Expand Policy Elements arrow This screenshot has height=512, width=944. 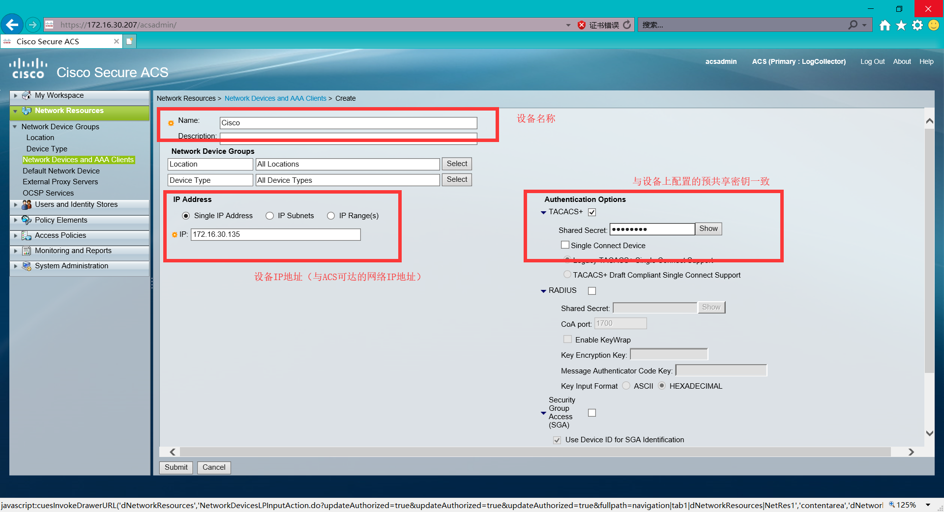pyautogui.click(x=16, y=220)
